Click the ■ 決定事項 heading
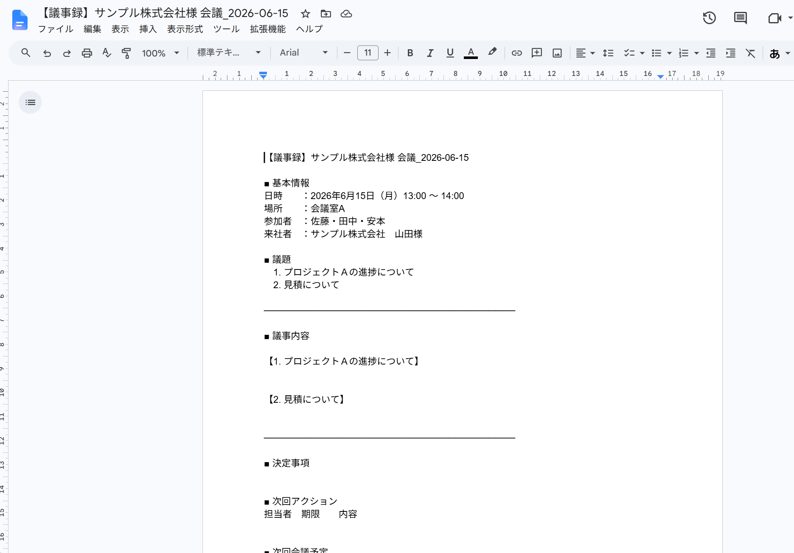Screen dimensions: 794x553 pos(287,463)
